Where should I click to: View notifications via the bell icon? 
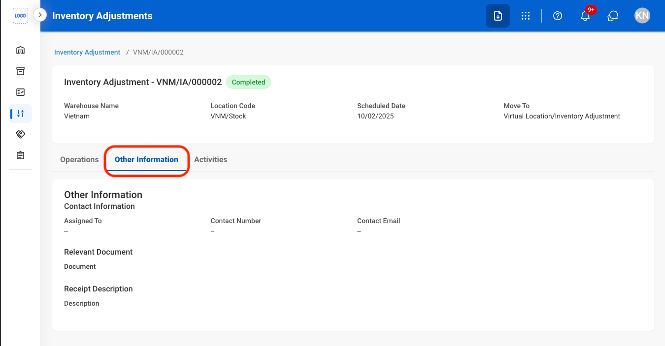(585, 16)
